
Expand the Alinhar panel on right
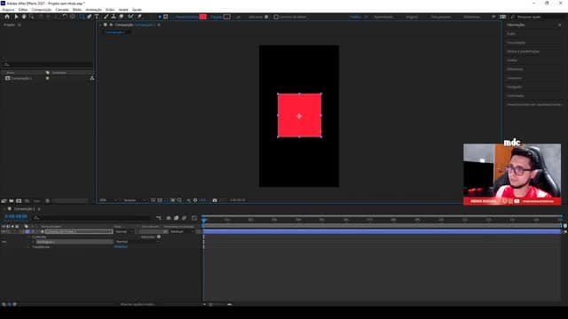coord(512,60)
